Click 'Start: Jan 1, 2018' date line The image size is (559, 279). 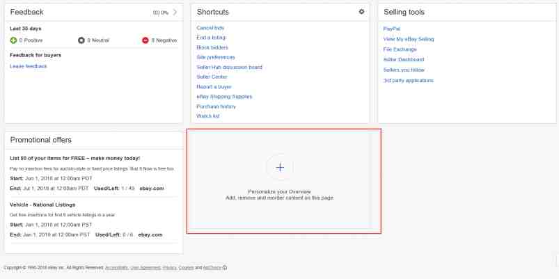(51, 225)
